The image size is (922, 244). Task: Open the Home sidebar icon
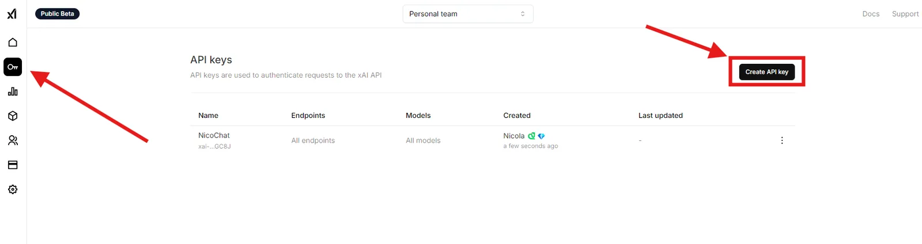pyautogui.click(x=13, y=43)
